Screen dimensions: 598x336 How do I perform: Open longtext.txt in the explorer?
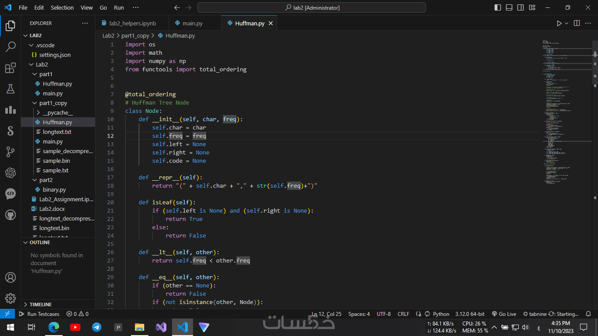(57, 132)
